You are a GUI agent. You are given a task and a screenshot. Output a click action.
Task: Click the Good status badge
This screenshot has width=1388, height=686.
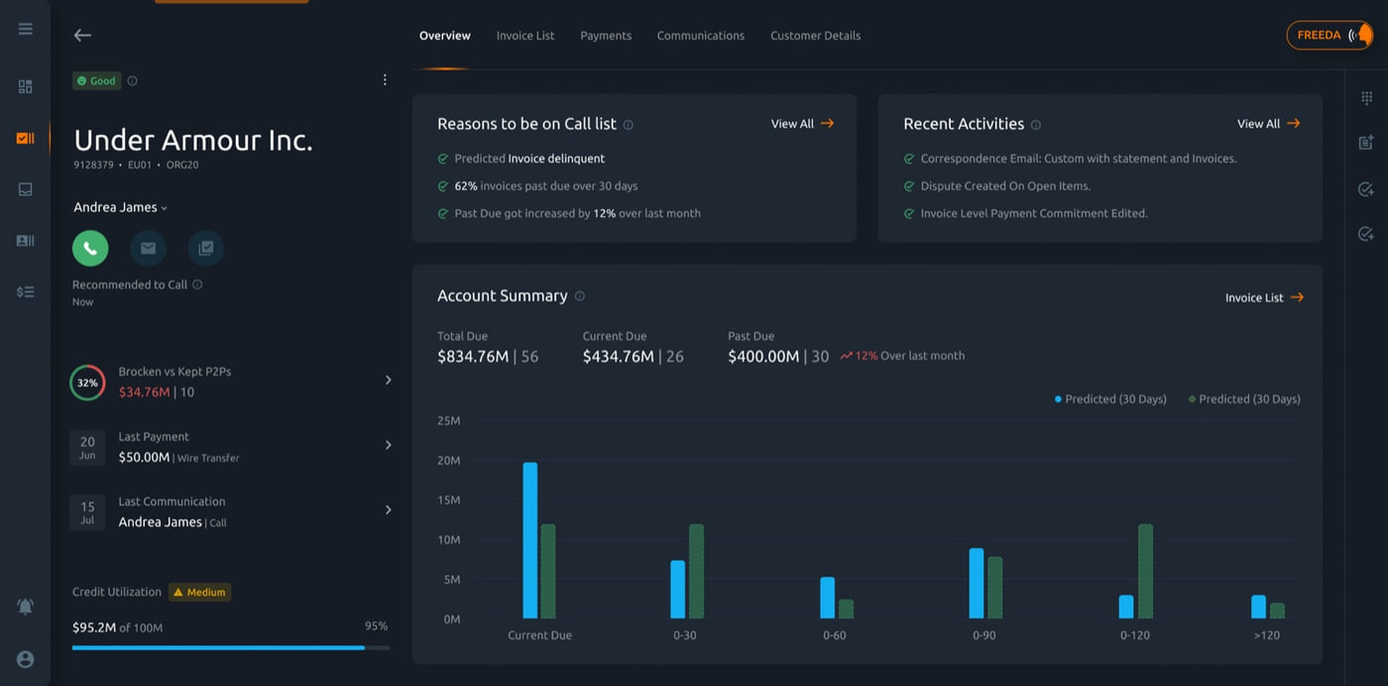tap(97, 81)
